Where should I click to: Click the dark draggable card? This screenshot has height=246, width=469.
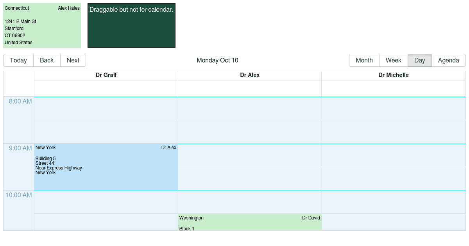point(131,25)
